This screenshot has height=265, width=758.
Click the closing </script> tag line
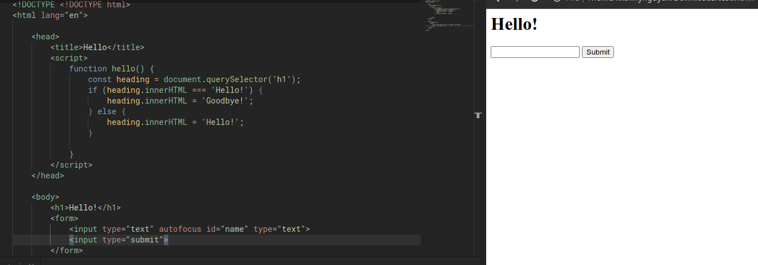pos(71,165)
